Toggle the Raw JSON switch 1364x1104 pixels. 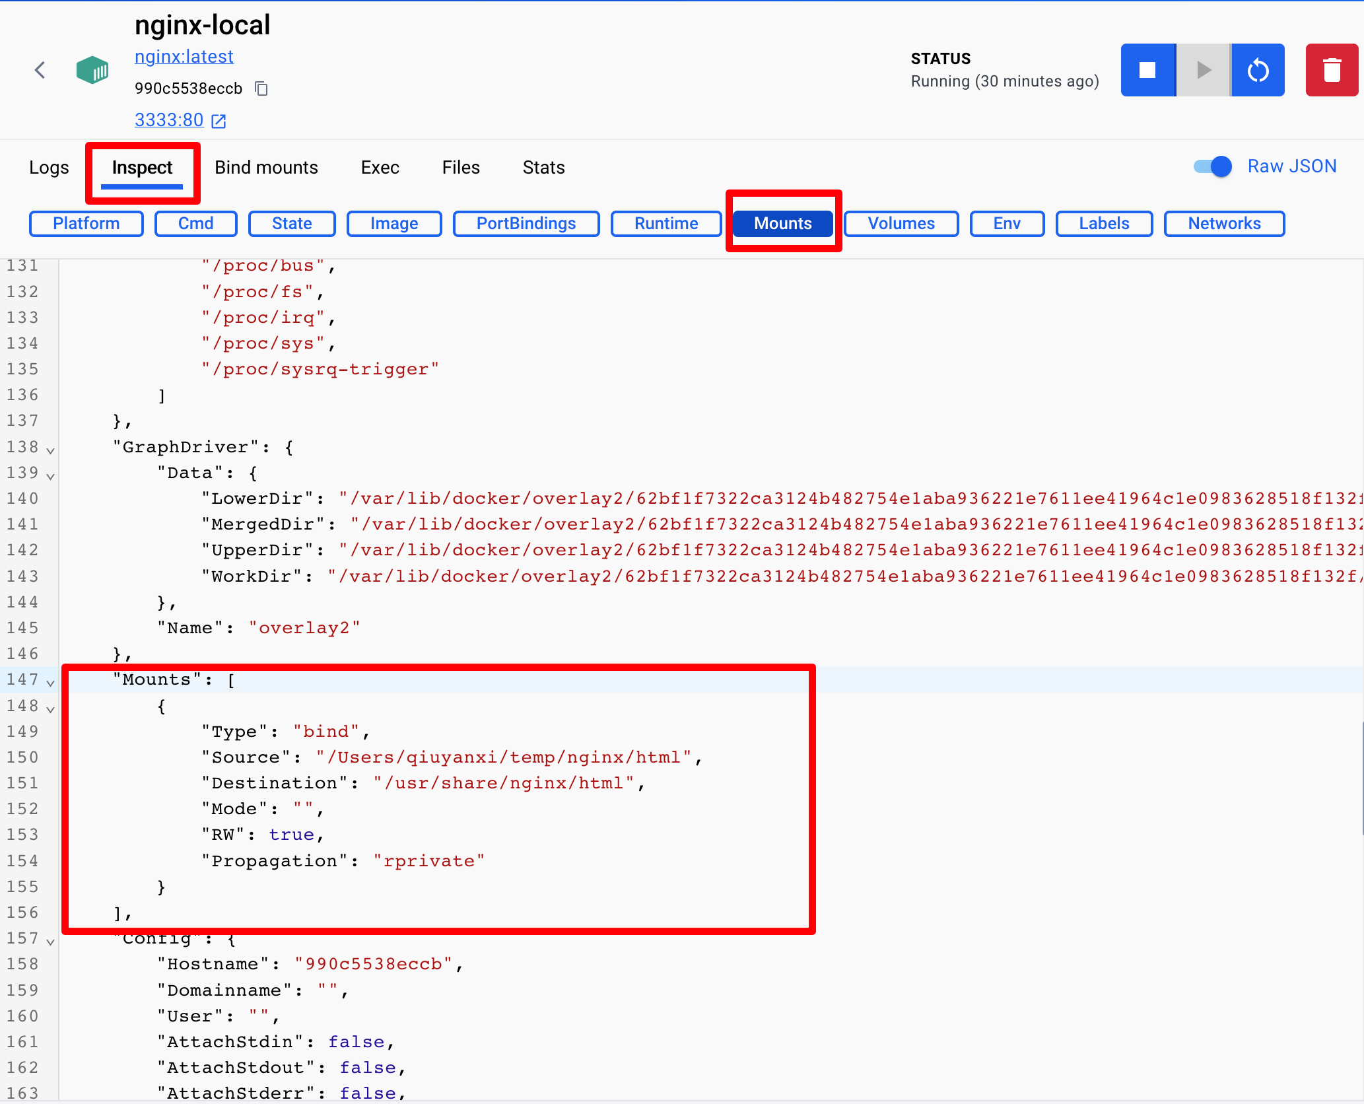click(x=1213, y=166)
